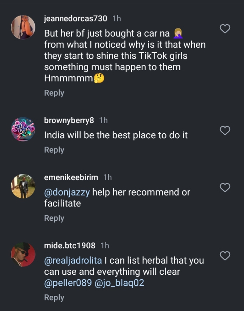Like jeannedorcas730's comment with the heart
The width and height of the screenshot is (244, 311).
[x=225, y=29]
